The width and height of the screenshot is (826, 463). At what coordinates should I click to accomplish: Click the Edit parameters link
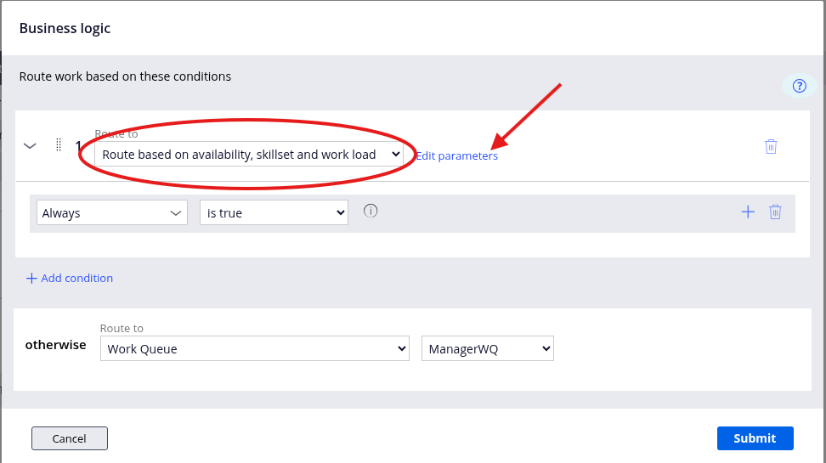click(456, 156)
